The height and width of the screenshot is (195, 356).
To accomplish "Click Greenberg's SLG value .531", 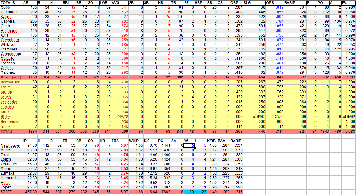I will [254, 40].
